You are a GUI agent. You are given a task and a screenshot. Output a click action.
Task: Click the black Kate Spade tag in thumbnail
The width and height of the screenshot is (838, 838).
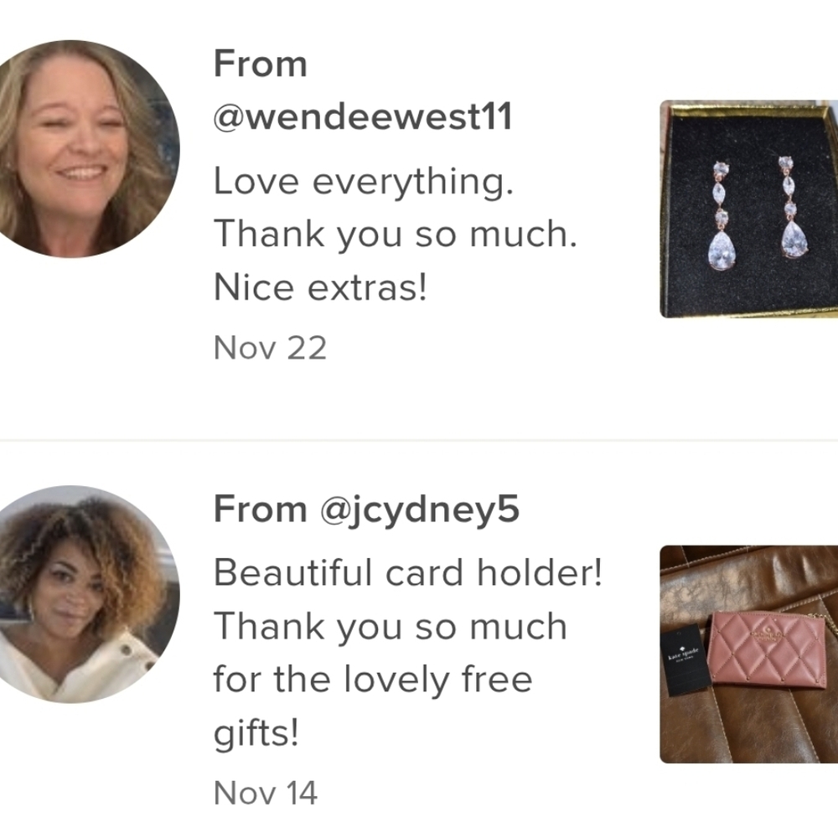click(x=685, y=658)
